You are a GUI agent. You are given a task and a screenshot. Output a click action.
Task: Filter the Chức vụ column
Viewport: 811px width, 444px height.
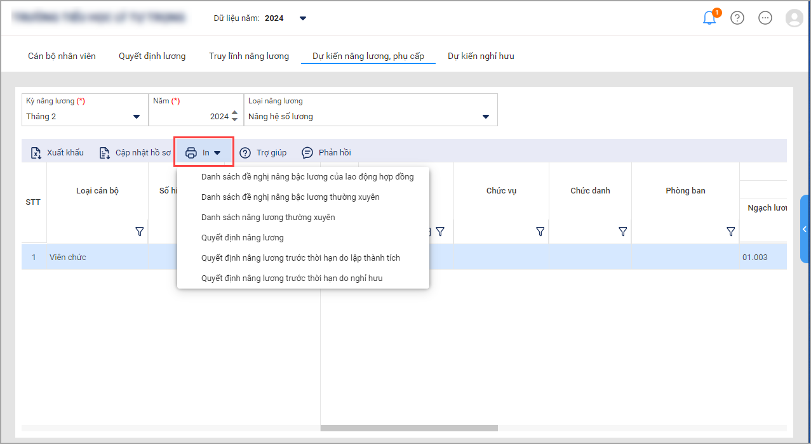point(540,232)
